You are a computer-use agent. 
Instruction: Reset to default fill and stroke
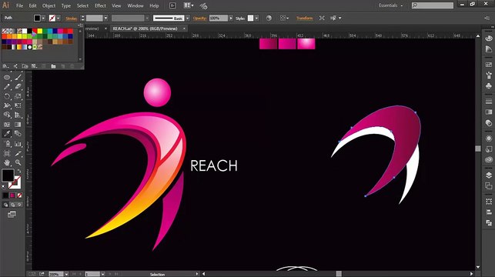pyautogui.click(x=4, y=187)
